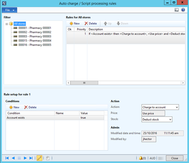Image resolution: width=189 pixels, height=163 pixels.
Task: Delete the selected condition
Action: 30,107
